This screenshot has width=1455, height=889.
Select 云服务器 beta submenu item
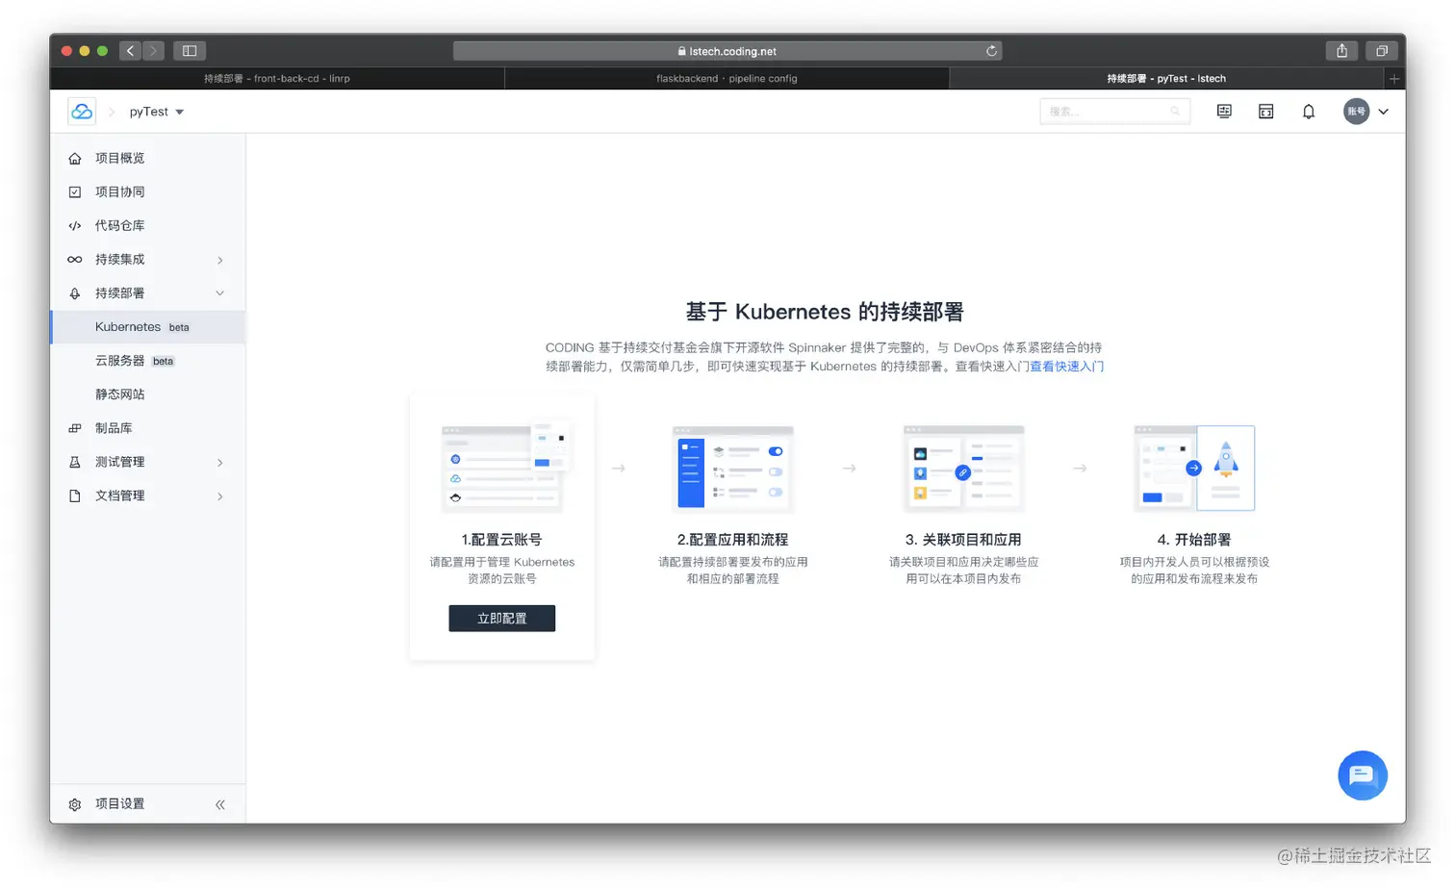(148, 361)
